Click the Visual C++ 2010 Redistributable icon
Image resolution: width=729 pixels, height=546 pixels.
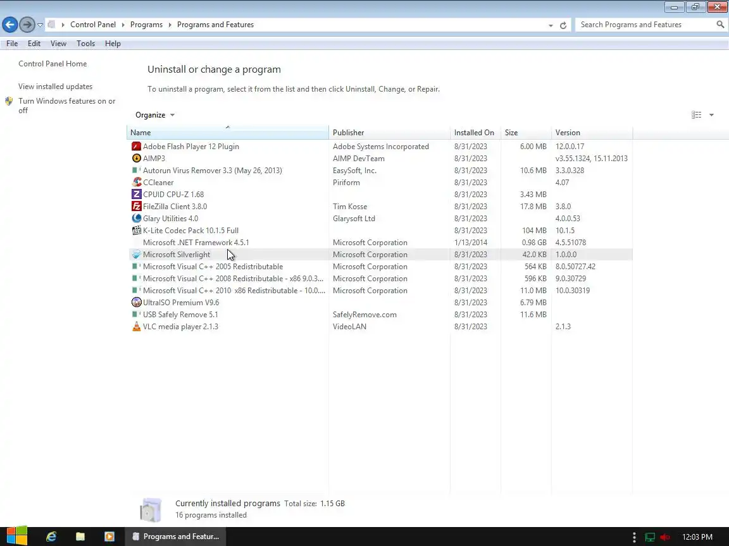click(136, 291)
